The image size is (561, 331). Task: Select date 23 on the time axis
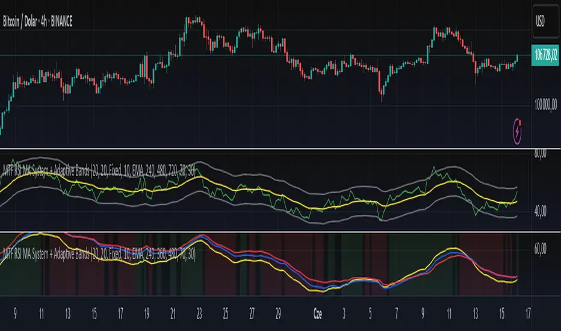(x=199, y=314)
